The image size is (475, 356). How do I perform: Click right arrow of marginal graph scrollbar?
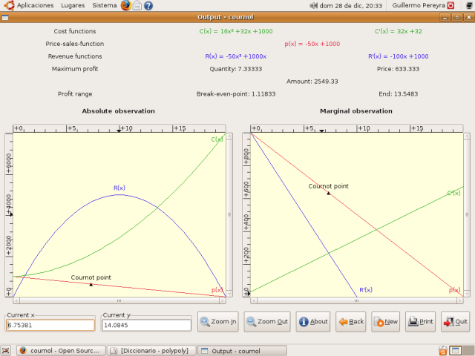[460, 300]
